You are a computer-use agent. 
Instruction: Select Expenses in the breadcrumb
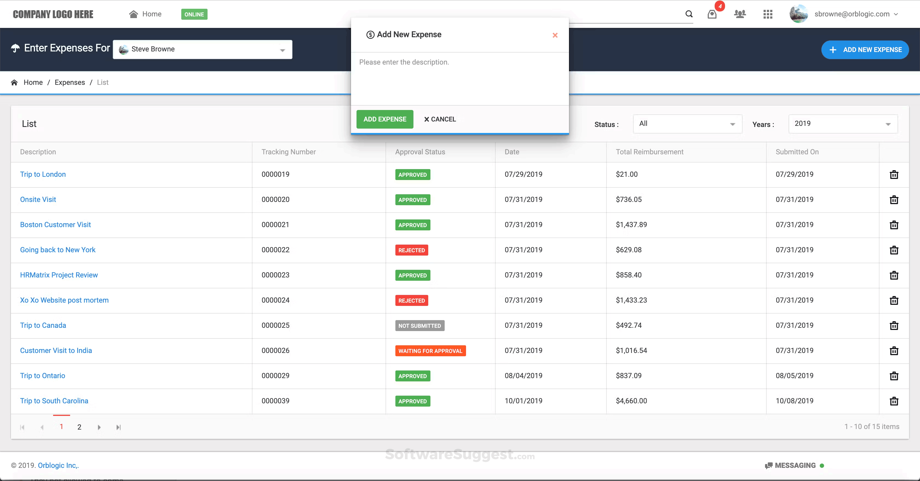[x=70, y=82]
